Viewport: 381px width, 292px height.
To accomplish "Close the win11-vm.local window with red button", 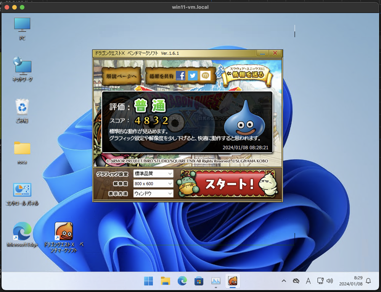I will tap(7, 7).
